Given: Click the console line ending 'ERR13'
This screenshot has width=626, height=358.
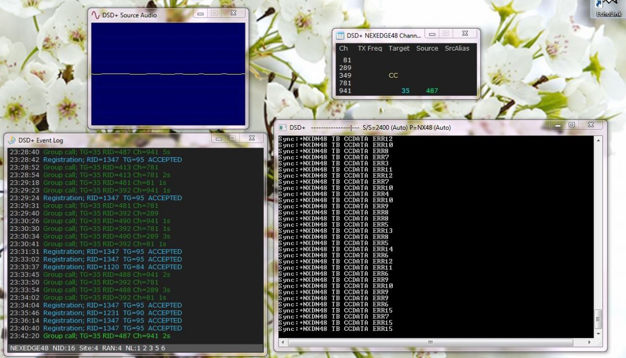Looking at the screenshot, I should [335, 231].
